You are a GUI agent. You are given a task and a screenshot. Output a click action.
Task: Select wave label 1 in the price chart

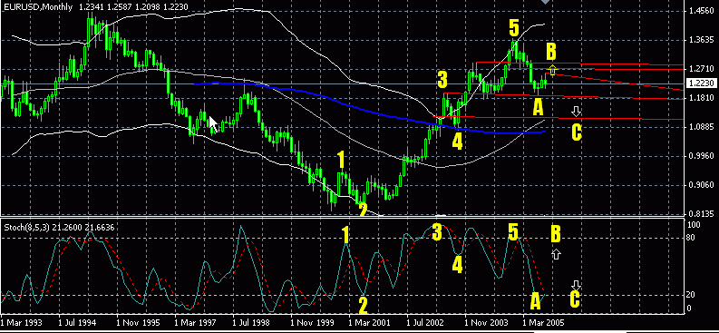pyautogui.click(x=341, y=160)
